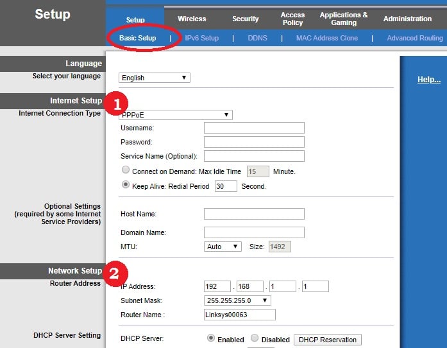Open Applications & Gaming tab
This screenshot has width=447, height=348.
tap(344, 19)
